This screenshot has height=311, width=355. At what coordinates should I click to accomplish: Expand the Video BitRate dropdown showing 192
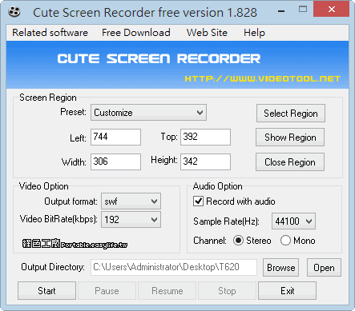(131, 220)
